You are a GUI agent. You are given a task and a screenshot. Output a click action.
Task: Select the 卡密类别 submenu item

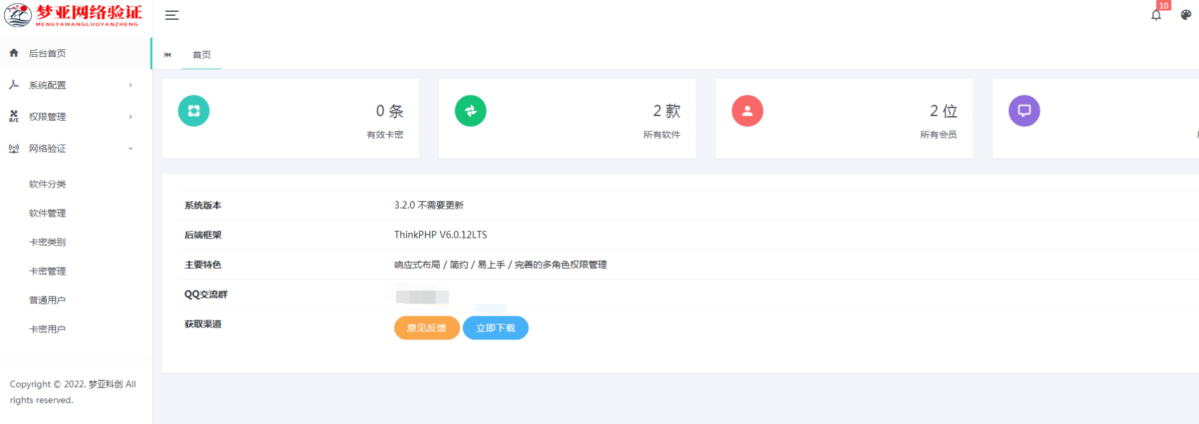click(48, 242)
